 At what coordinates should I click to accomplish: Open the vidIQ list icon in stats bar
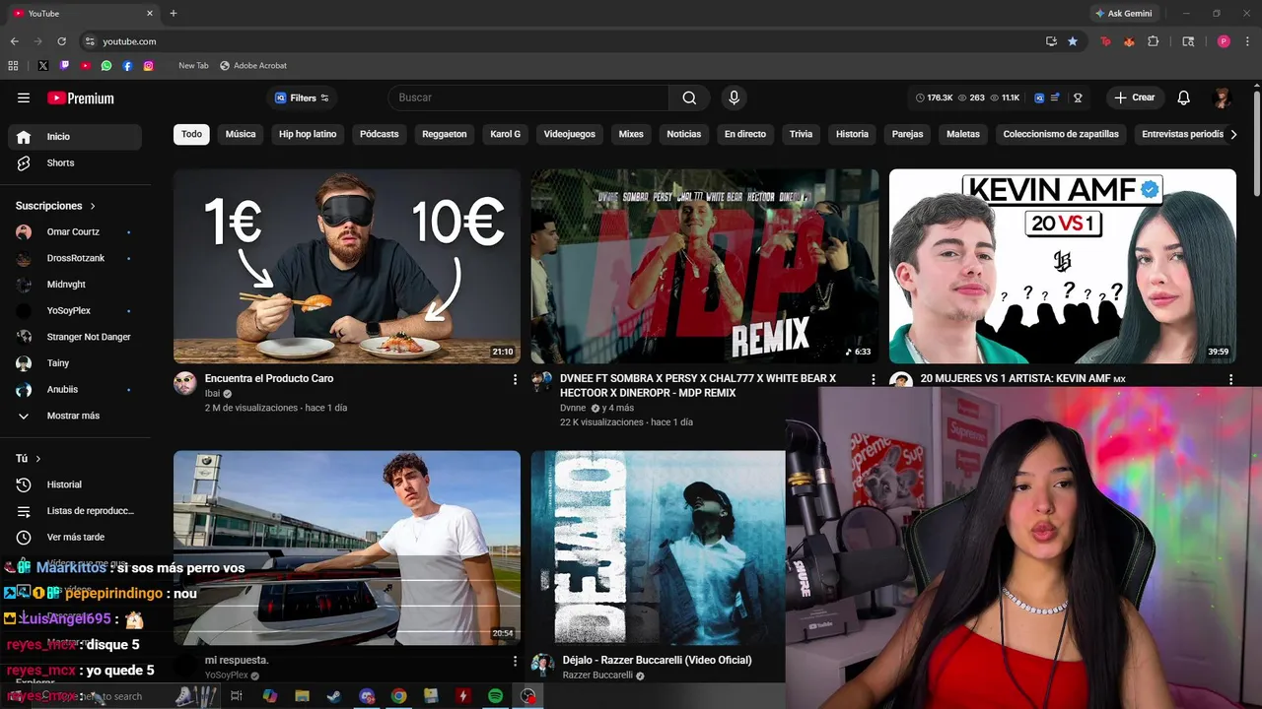[x=1055, y=97]
